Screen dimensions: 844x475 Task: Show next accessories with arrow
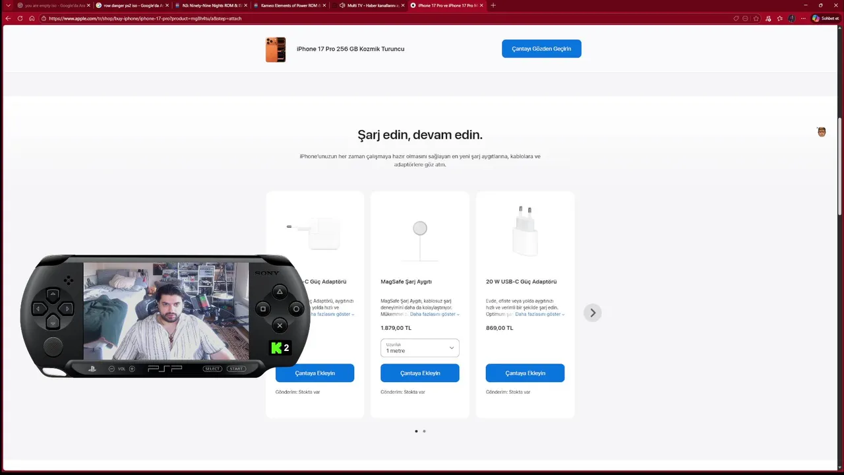(x=593, y=313)
